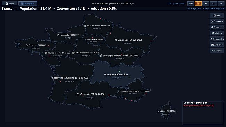Open the Graphiques panel
Image resolution: width=226 pixels, height=127 pixels.
[217, 27]
